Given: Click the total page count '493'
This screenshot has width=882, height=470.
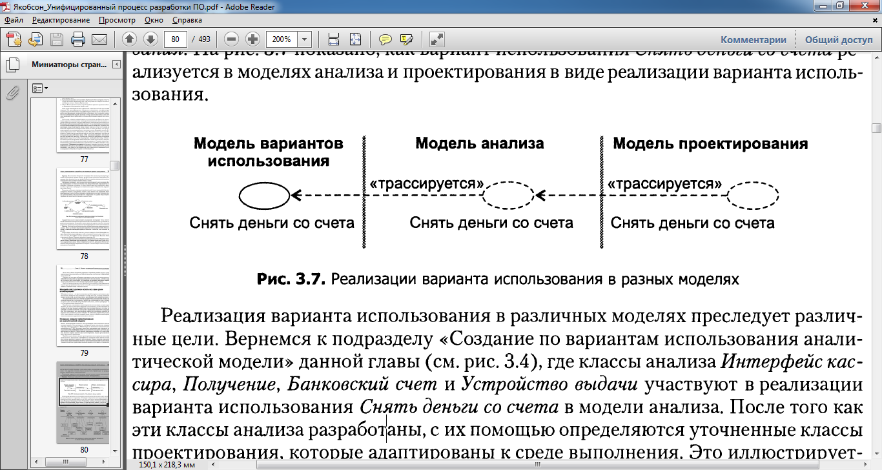Looking at the screenshot, I should 205,39.
